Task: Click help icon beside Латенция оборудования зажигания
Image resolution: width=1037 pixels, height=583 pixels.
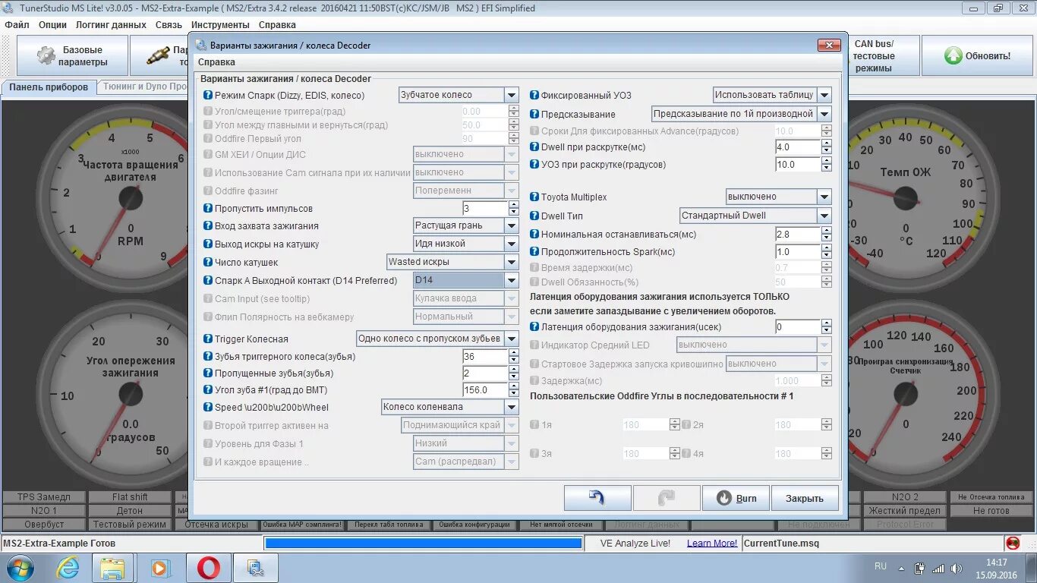Action: 534,327
